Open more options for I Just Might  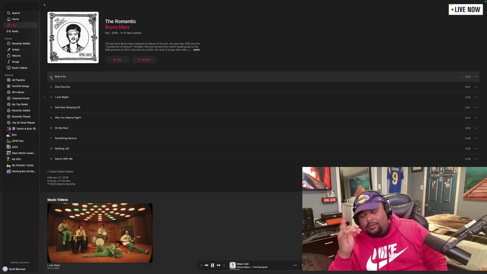click(x=476, y=97)
